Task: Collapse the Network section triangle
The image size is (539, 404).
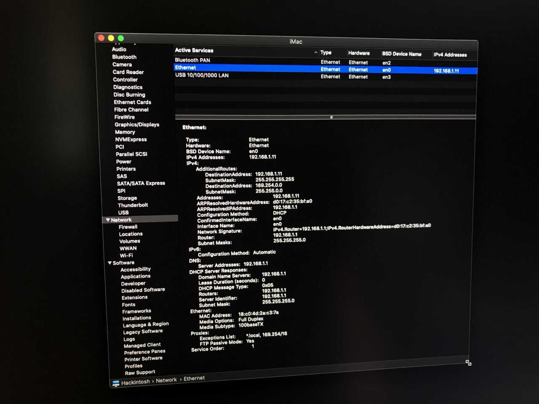Action: [x=108, y=220]
